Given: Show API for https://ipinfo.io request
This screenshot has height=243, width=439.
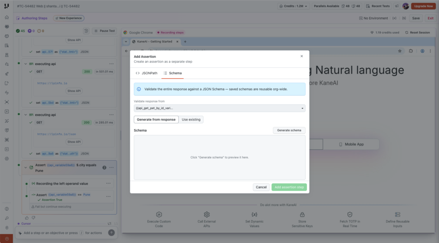Looking at the screenshot, I should pyautogui.click(x=74, y=91).
